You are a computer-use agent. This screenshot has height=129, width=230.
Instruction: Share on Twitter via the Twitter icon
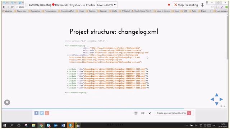(42, 113)
